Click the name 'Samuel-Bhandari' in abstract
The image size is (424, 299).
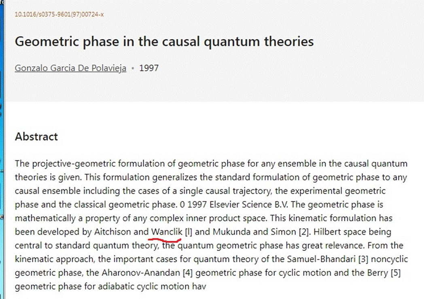point(321,259)
